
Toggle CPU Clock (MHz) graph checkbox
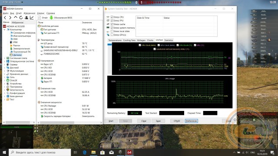tap(140, 45)
